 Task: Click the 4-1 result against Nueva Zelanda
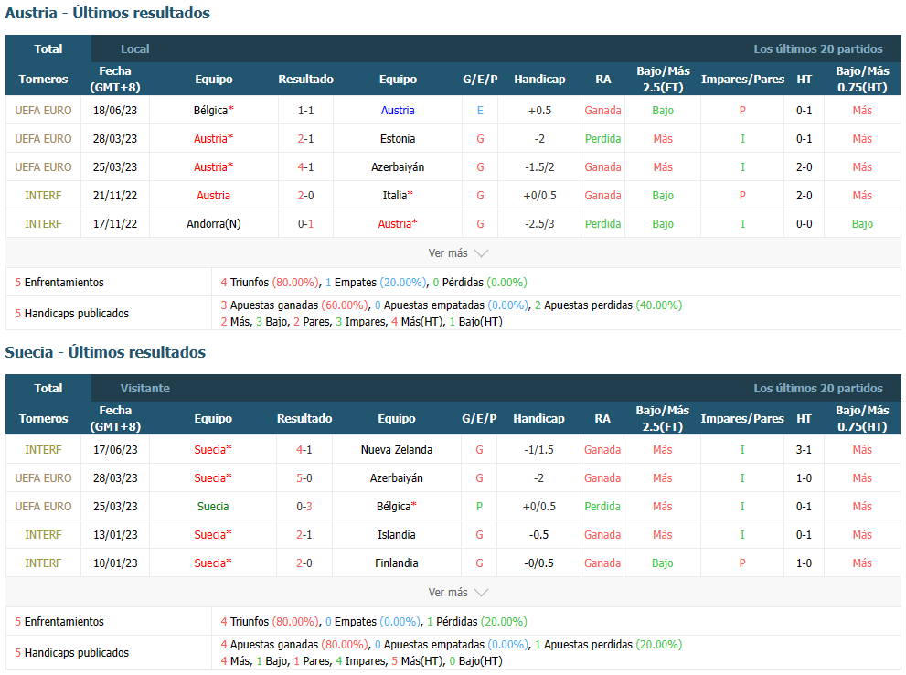tap(304, 450)
